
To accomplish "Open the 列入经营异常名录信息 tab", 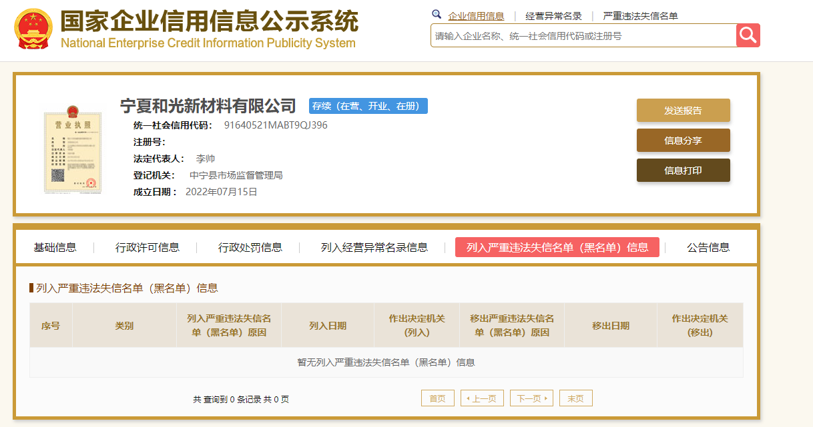I will (374, 247).
